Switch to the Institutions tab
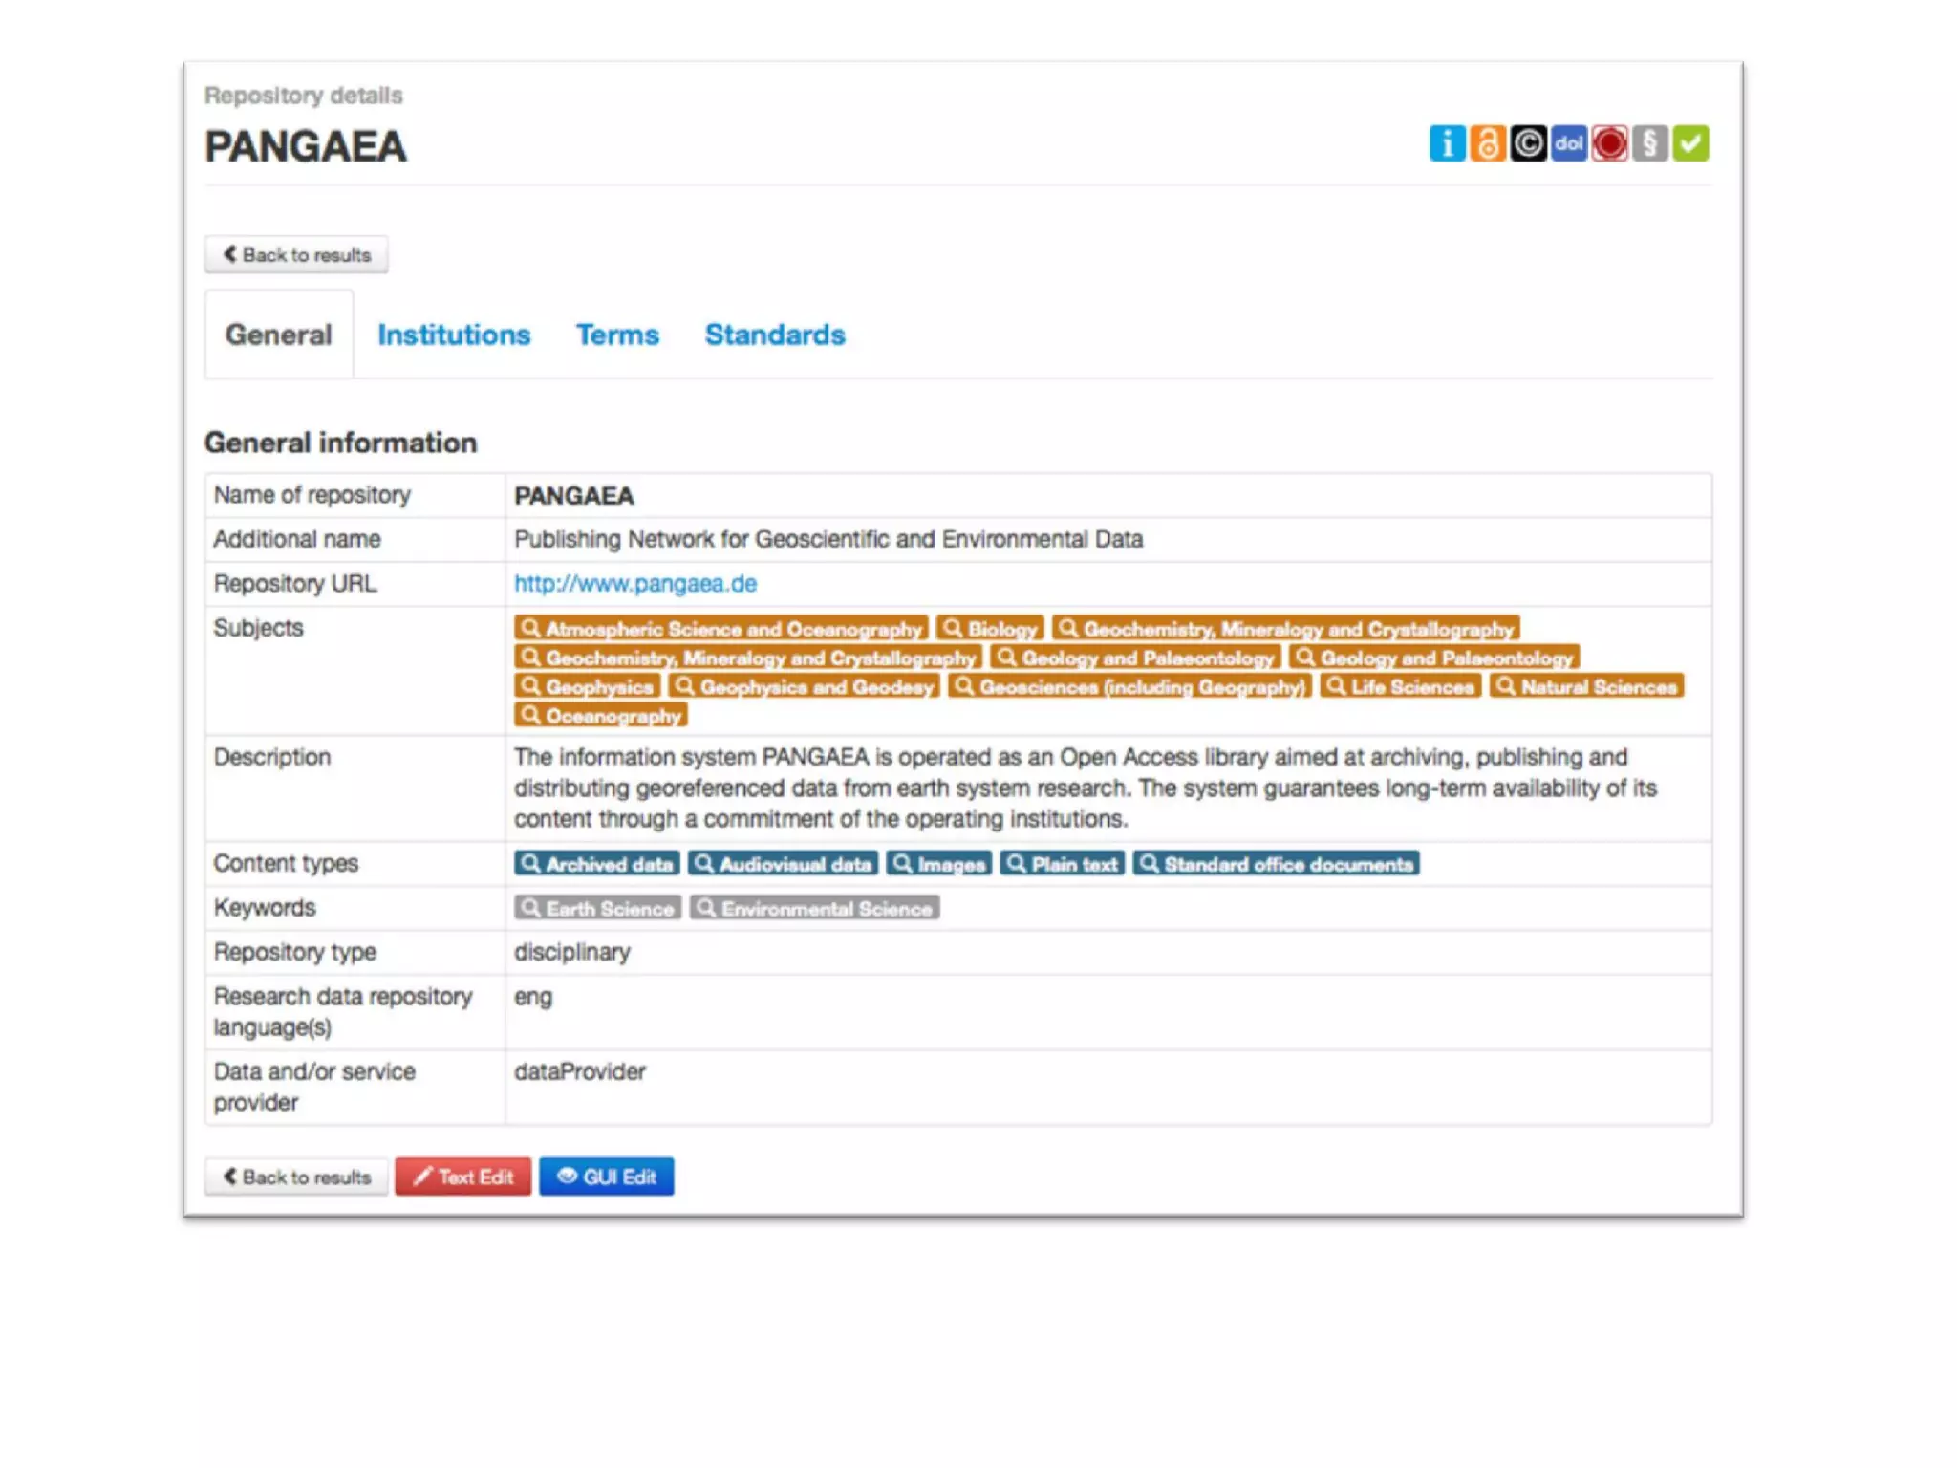This screenshot has height=1468, width=1957. pyautogui.click(x=454, y=335)
